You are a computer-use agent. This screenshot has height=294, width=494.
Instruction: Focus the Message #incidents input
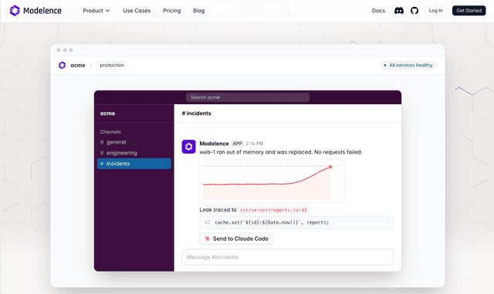point(288,257)
